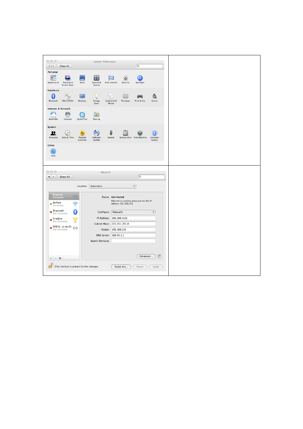Go forward in the Network window
This screenshot has width=303, height=429.
tap(54, 177)
